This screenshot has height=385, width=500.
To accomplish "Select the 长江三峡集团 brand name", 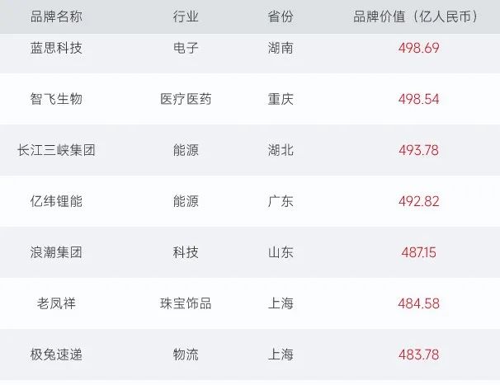I will [56, 150].
